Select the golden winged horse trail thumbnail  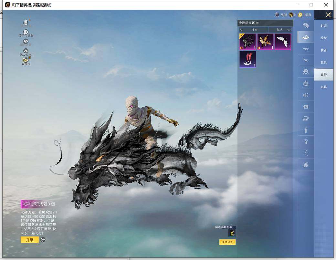coord(265,42)
